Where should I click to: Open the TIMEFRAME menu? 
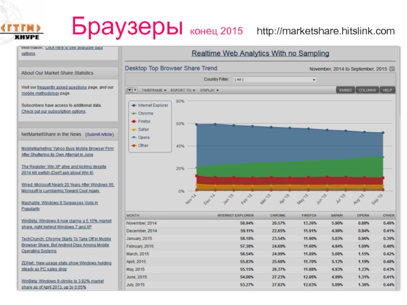pos(154,90)
